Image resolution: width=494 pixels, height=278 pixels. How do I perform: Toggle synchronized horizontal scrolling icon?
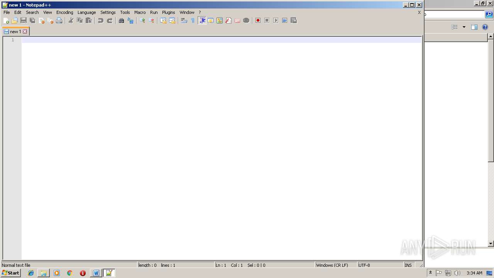click(172, 20)
